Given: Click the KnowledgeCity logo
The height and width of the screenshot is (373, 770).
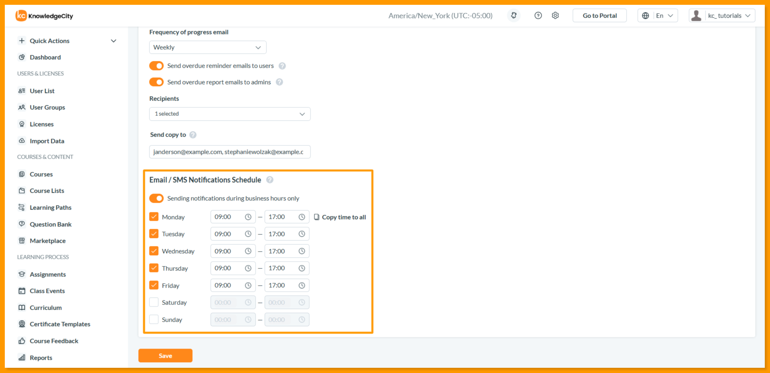Looking at the screenshot, I should click(44, 16).
